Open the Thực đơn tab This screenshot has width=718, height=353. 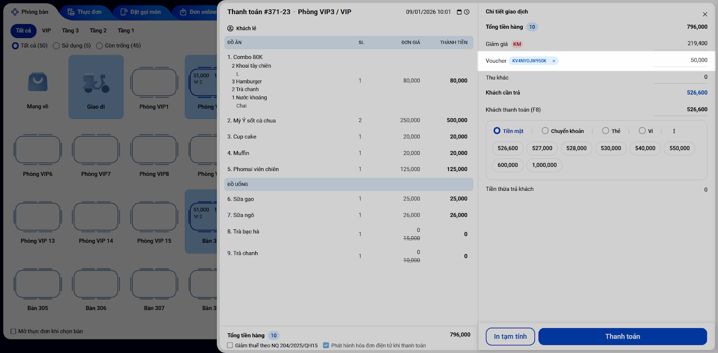tap(85, 12)
